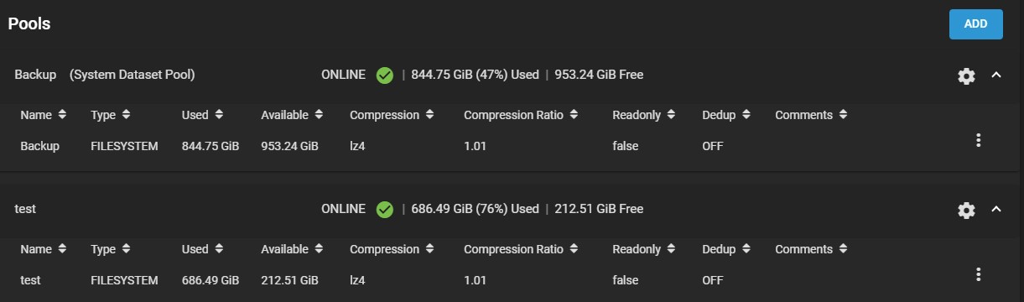This screenshot has width=1024, height=302.
Task: Open the Backup pool settings gear
Action: click(x=966, y=75)
